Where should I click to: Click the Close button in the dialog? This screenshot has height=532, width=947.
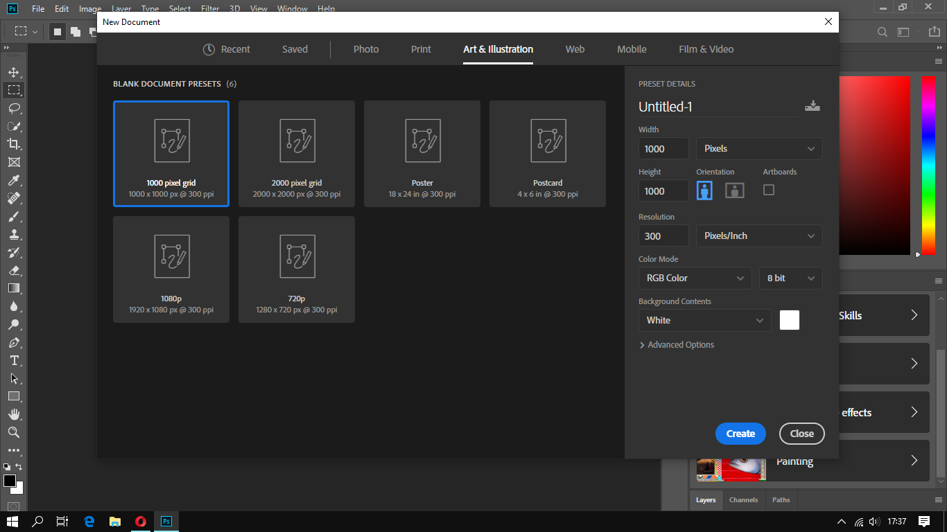click(801, 433)
